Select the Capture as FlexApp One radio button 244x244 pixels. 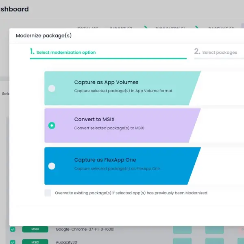52,166
